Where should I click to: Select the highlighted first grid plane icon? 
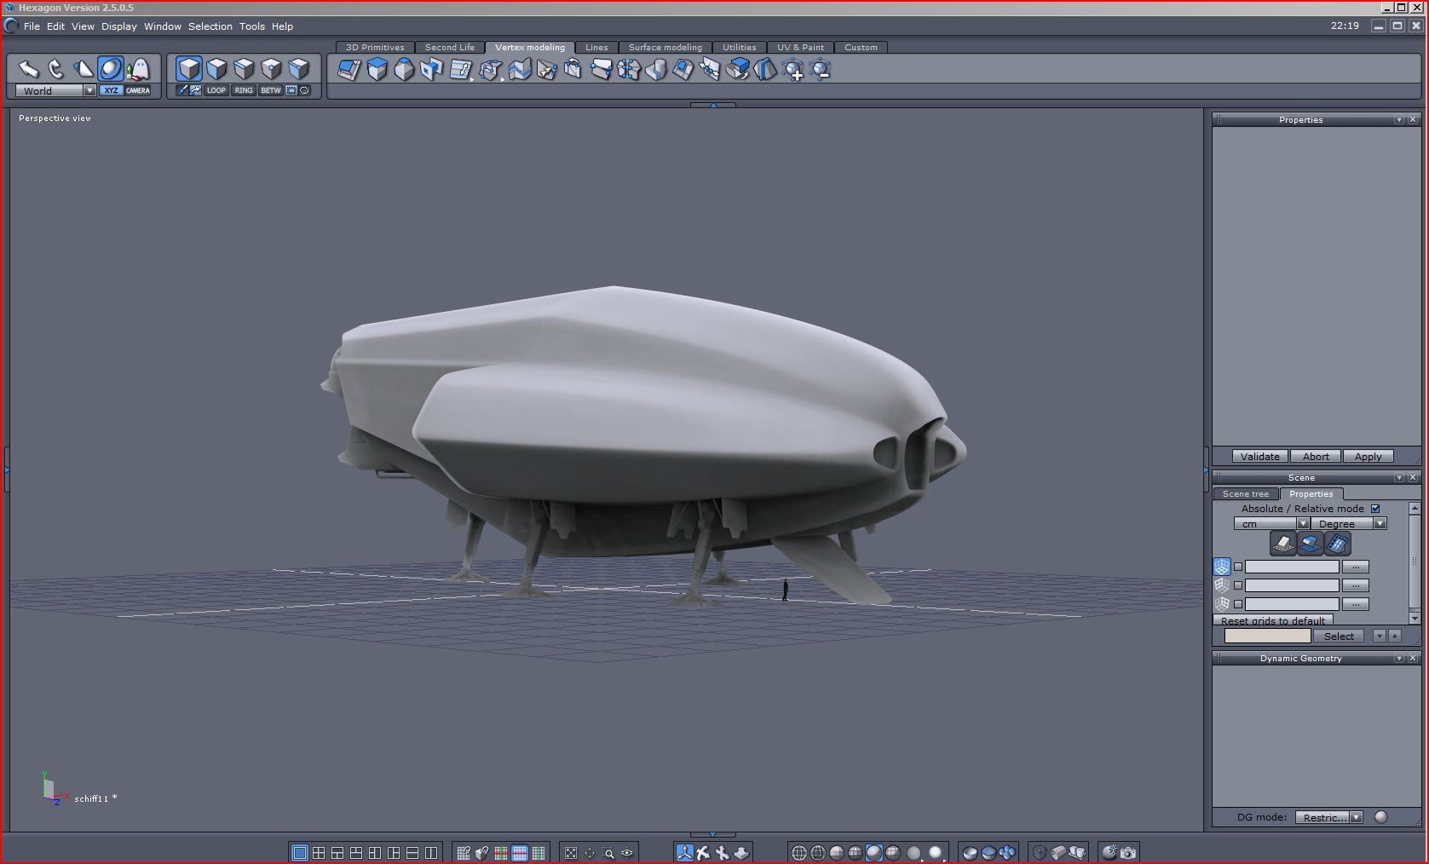tap(1222, 567)
